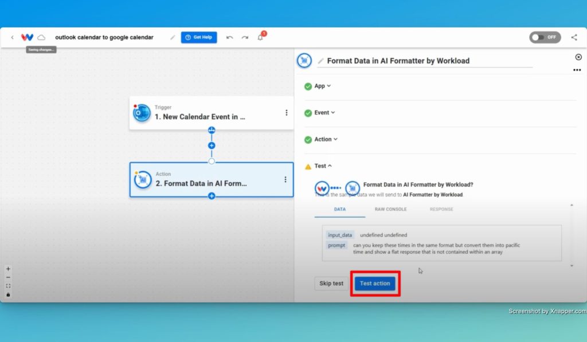Click the green check next to App
The image size is (587, 342).
tap(308, 87)
